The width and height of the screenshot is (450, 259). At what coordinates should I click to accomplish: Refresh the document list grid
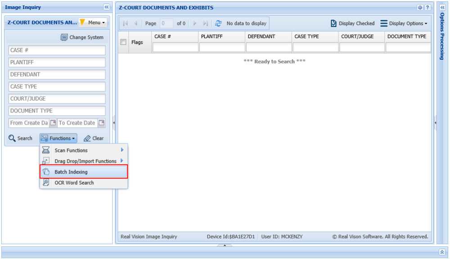[x=219, y=23]
